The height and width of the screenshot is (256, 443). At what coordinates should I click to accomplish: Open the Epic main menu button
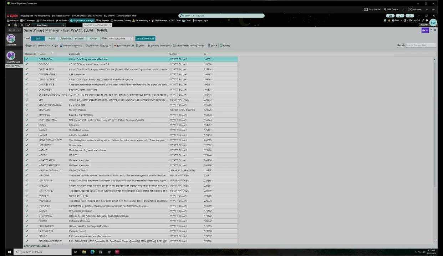point(12,16)
